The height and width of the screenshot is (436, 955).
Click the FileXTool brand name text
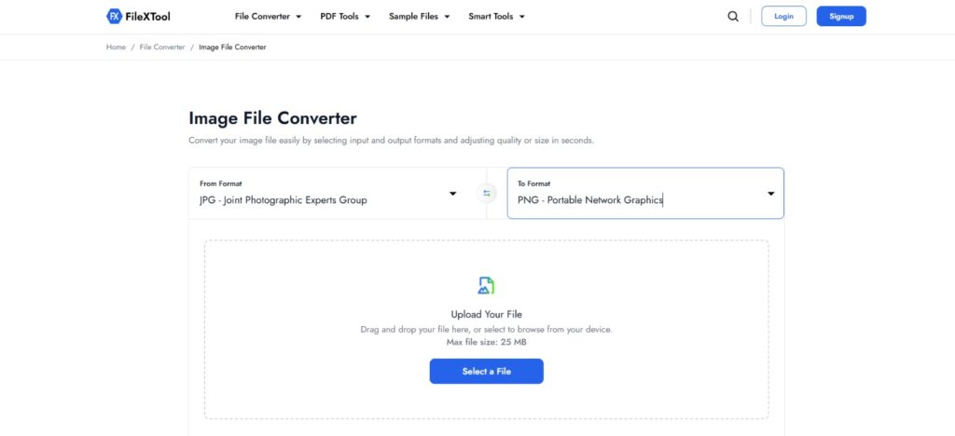click(148, 16)
